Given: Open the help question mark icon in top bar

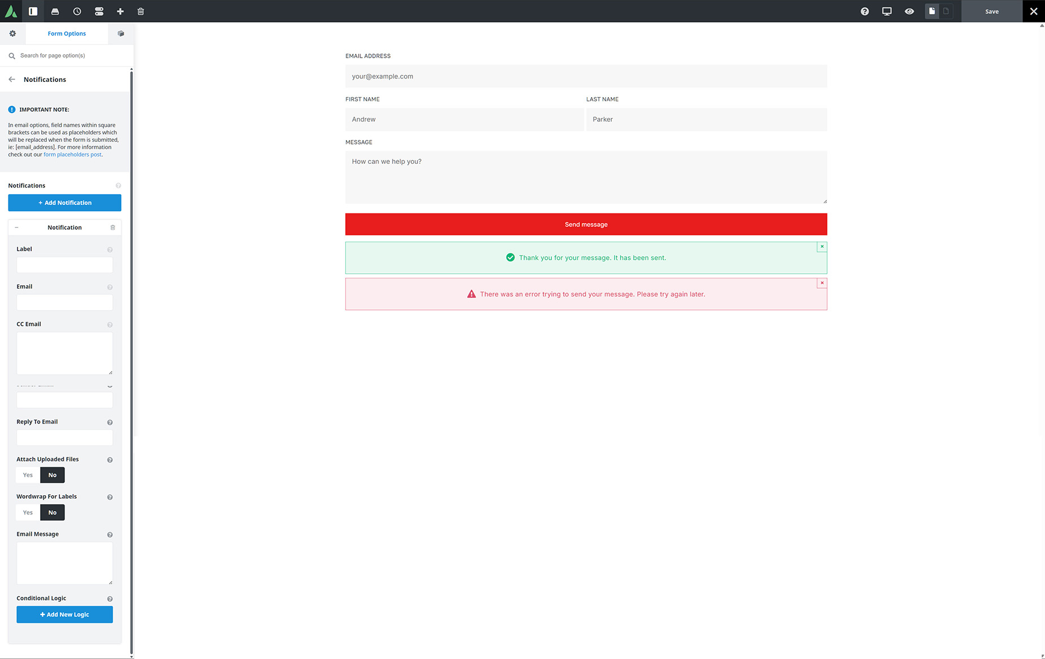Looking at the screenshot, I should click(865, 11).
